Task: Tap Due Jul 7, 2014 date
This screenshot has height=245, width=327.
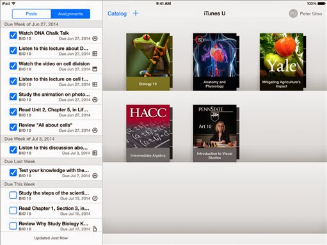Action: (x=76, y=176)
